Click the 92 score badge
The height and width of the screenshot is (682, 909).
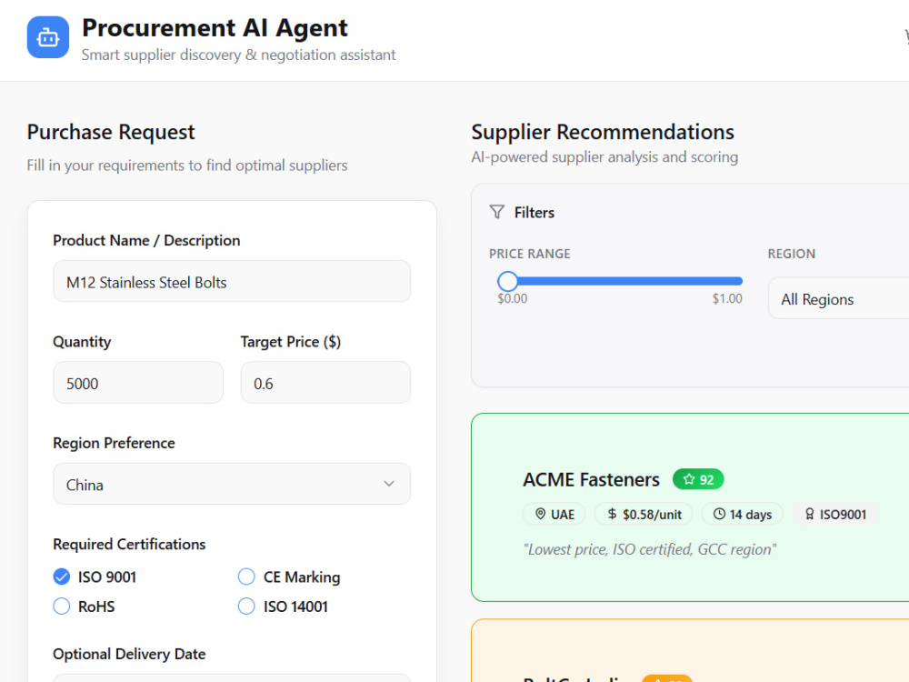(x=698, y=479)
